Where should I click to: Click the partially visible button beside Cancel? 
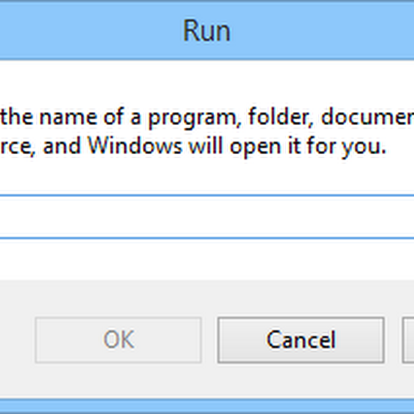[x=408, y=340]
